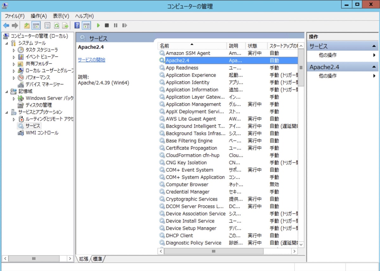Select ディスクの管理 tree node
Viewport: 380px width, 271px height.
pos(39,105)
